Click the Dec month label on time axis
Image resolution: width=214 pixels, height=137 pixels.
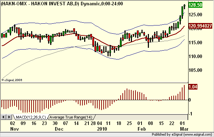(x=59, y=129)
